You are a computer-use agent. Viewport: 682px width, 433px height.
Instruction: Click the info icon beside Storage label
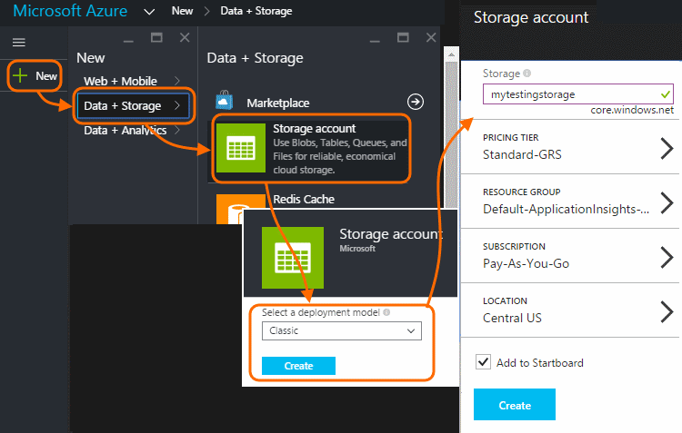(x=527, y=74)
